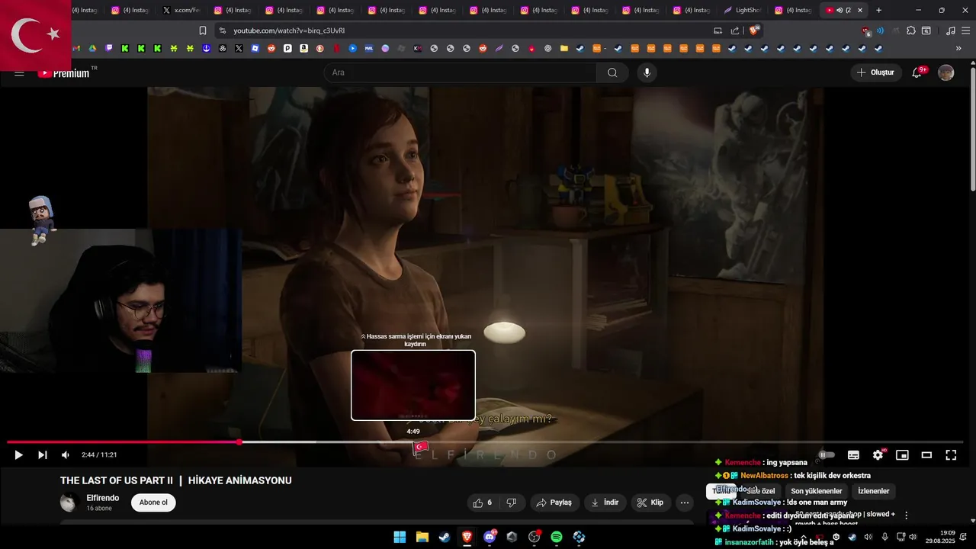Open the Elfirendo channel name link

pyautogui.click(x=103, y=498)
